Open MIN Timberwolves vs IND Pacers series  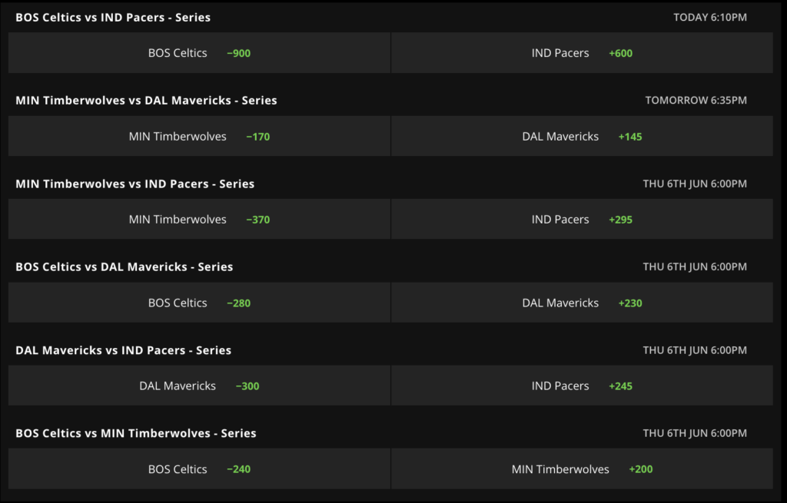click(x=135, y=184)
